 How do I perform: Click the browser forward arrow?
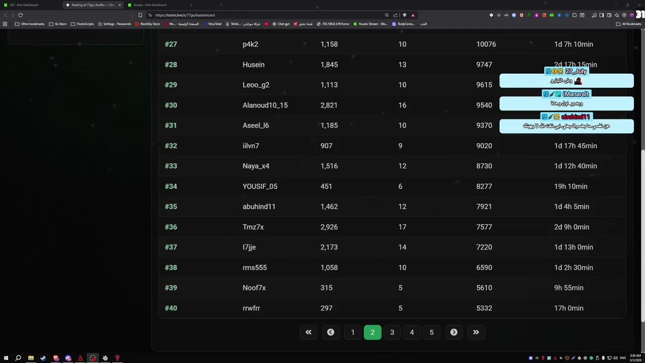[x=13, y=15]
